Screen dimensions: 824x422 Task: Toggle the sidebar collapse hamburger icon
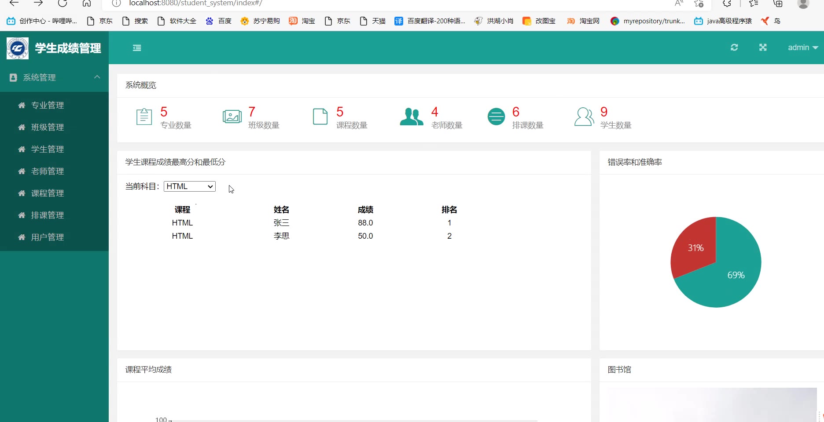137,48
